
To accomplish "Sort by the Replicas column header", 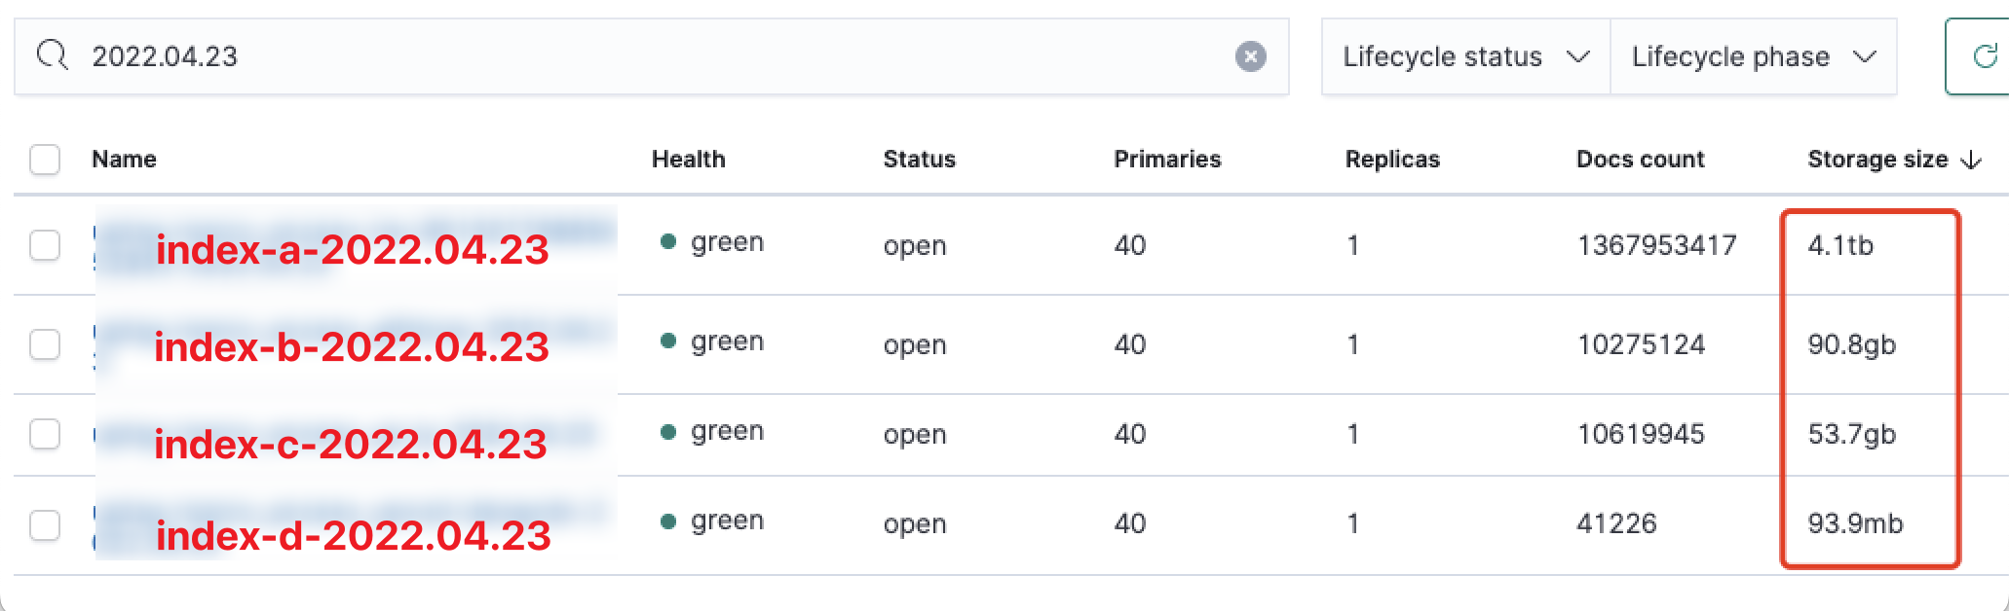I will (1392, 160).
